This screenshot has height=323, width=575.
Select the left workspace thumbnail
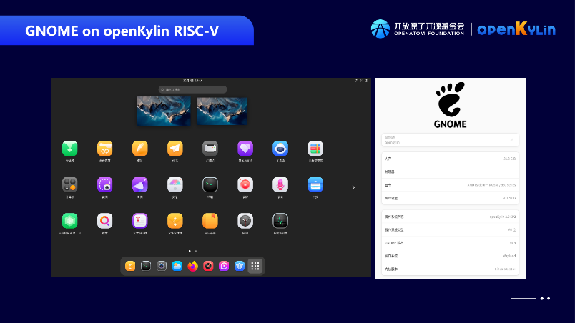(x=164, y=111)
